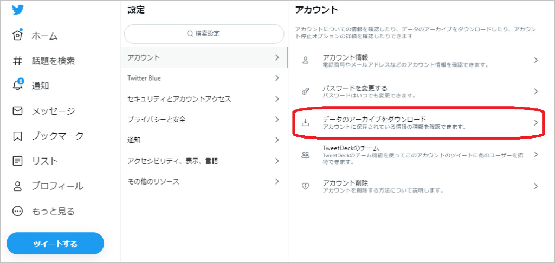Open アカウント削除 row chevron
Image resolution: width=555 pixels, height=263 pixels.
click(536, 186)
